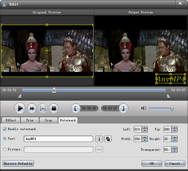Click the Output Preview header
The width and height of the screenshot is (188, 171).
141,12
